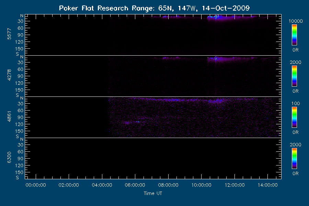Click the 0R label under the 4861 color bar
309x206 pixels.
[x=295, y=132]
